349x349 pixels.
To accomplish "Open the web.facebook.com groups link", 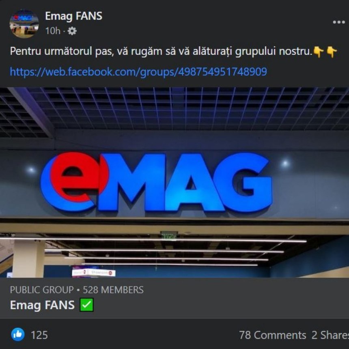I will point(138,72).
